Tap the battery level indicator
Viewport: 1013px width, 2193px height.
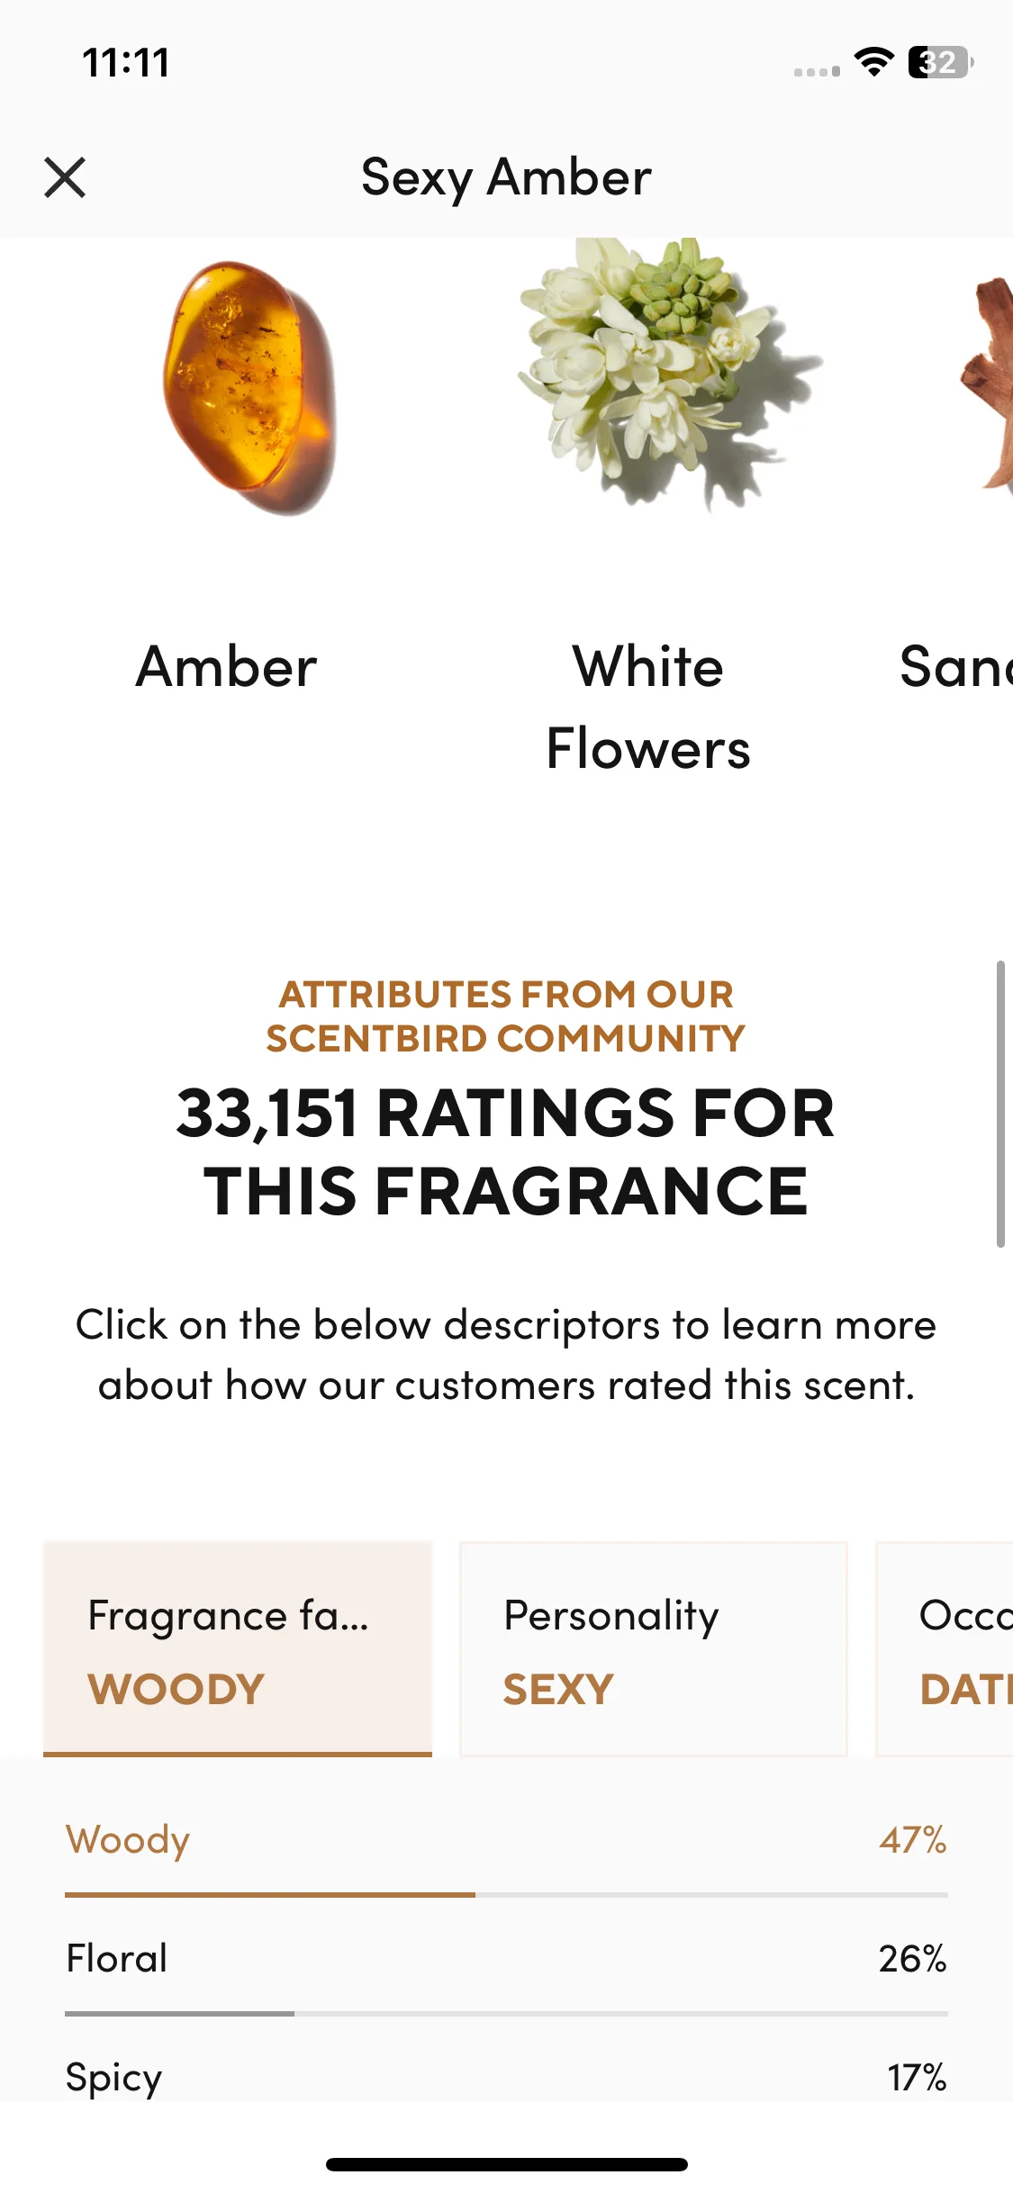(941, 62)
